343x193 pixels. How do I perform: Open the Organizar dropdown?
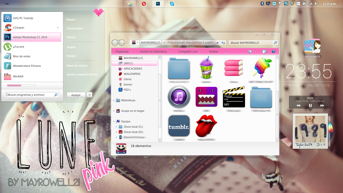[x=122, y=51]
